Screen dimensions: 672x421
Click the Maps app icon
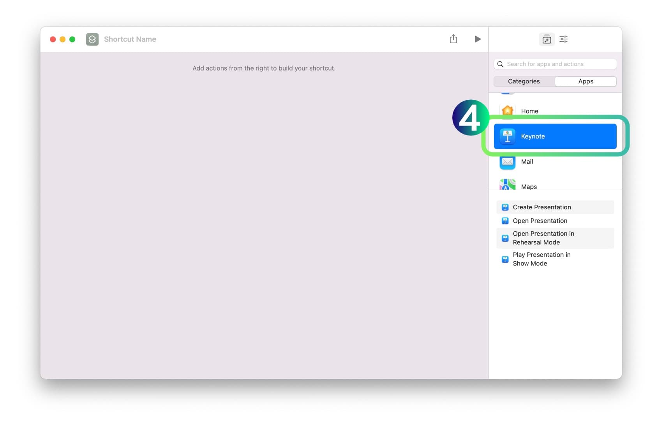(x=507, y=185)
